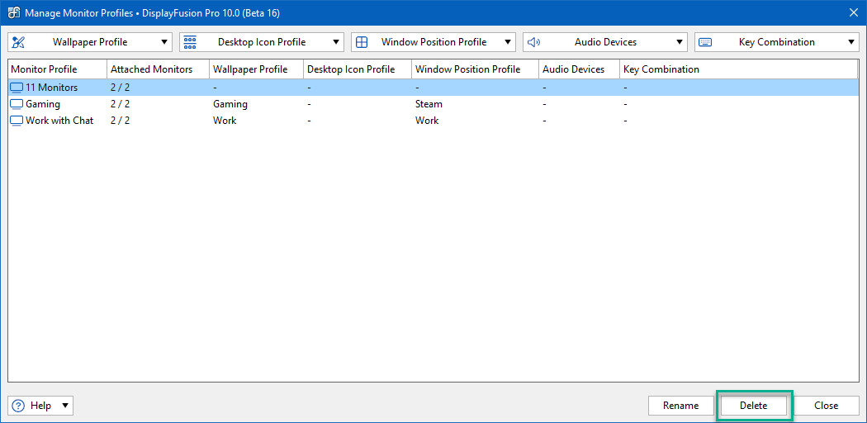The height and width of the screenshot is (423, 867).
Task: Sort by Wallpaper Profile column header
Action: (257, 69)
